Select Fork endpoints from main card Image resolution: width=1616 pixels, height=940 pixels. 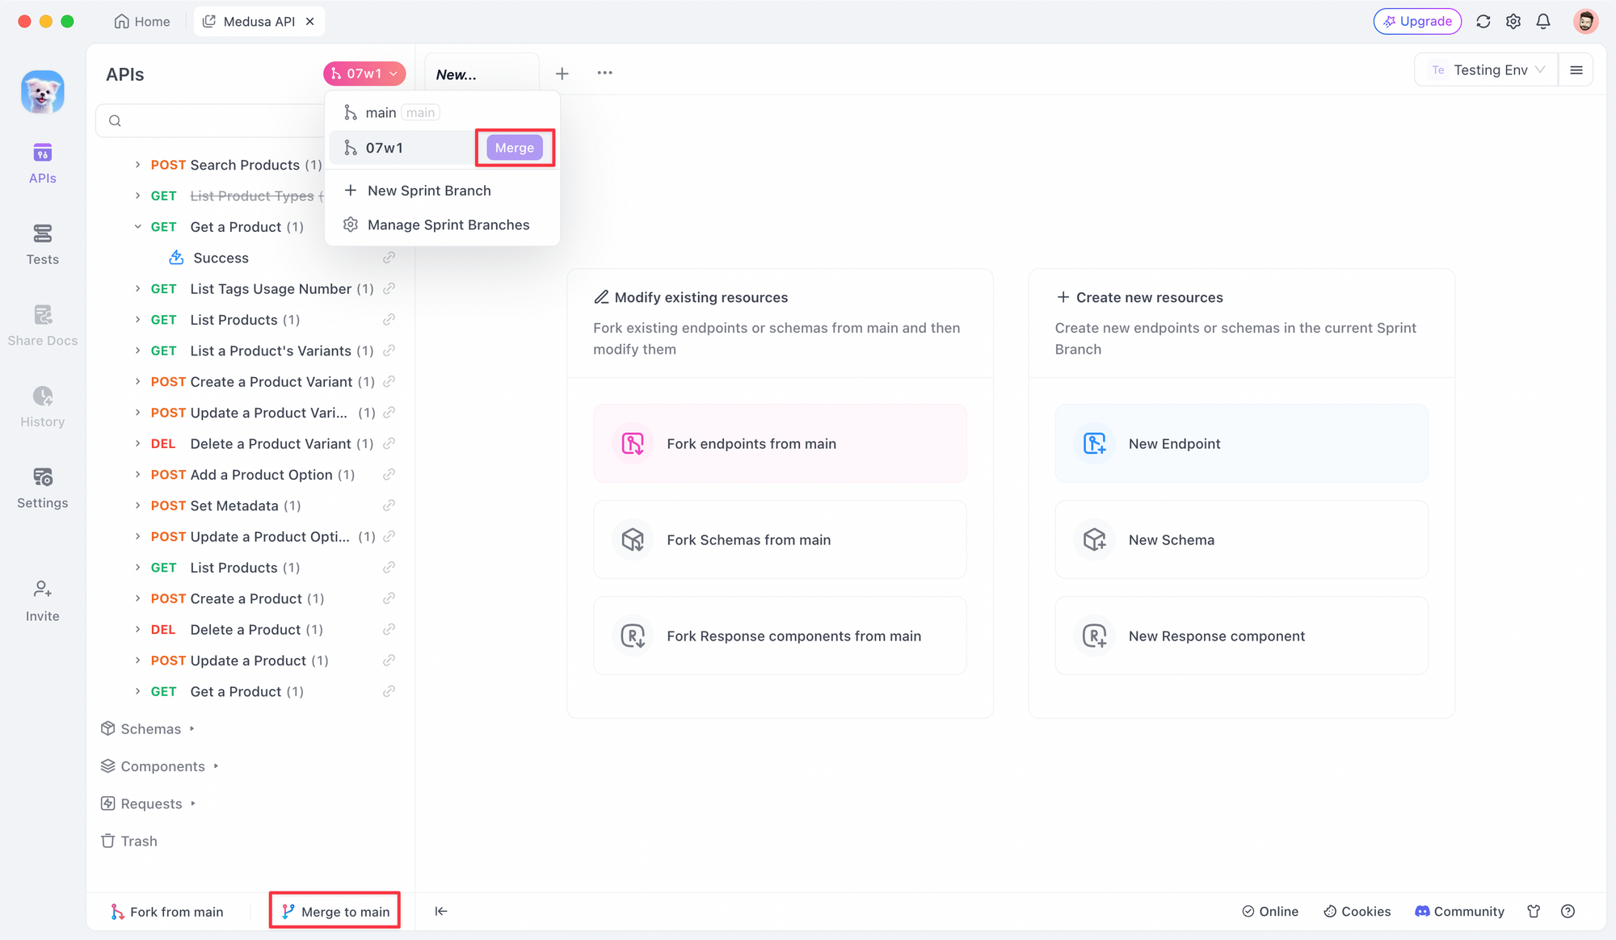pyautogui.click(x=780, y=443)
